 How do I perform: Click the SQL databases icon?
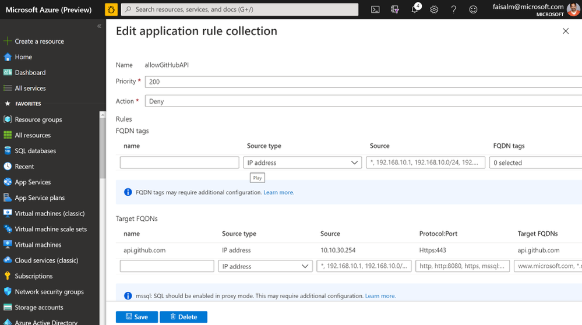(8, 151)
